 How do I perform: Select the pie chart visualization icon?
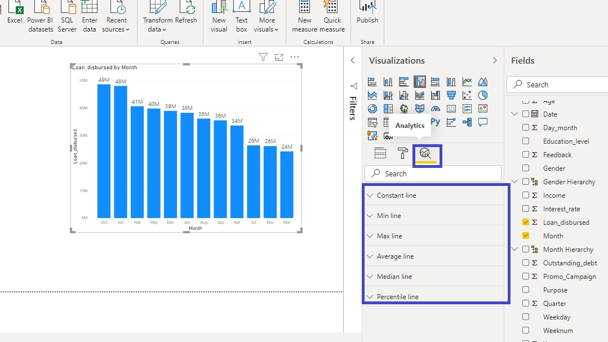(x=482, y=95)
